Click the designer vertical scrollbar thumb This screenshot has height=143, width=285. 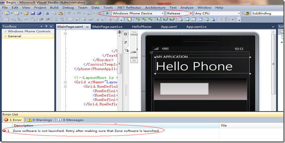(x=273, y=64)
